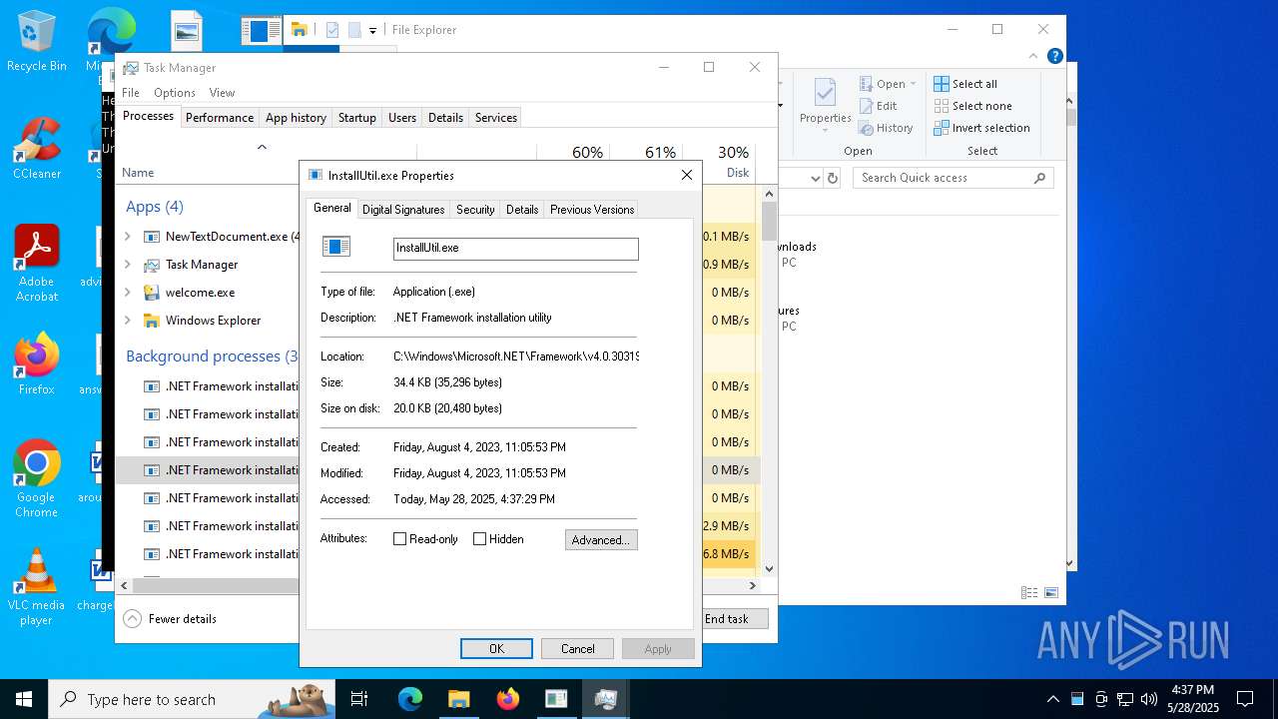
Task: Open Digital Signatures tab in Properties
Action: click(403, 210)
